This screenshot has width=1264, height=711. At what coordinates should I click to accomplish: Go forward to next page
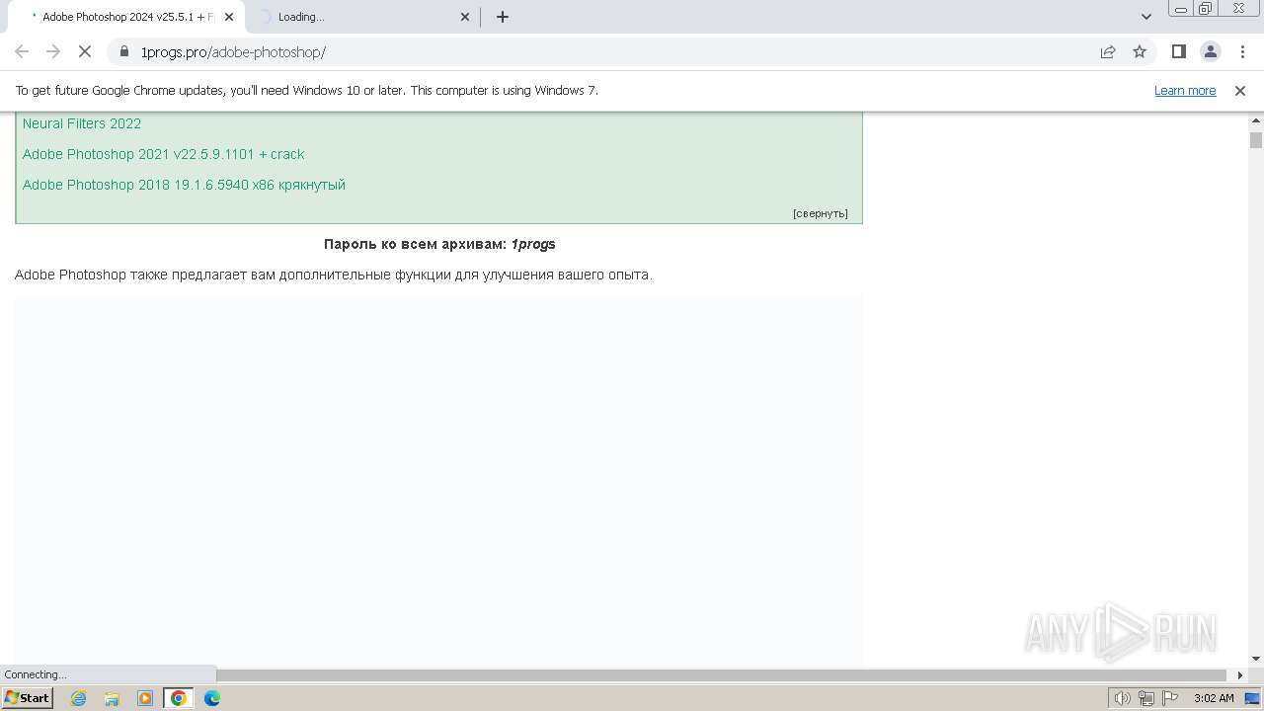(x=53, y=51)
